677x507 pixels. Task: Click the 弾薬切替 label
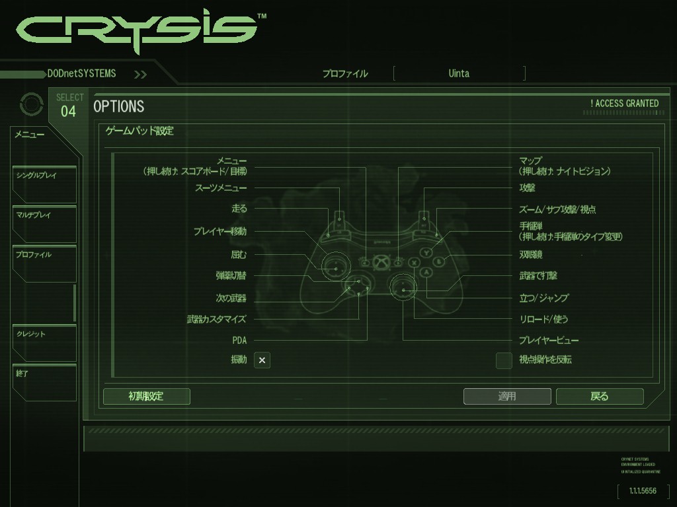tap(231, 275)
